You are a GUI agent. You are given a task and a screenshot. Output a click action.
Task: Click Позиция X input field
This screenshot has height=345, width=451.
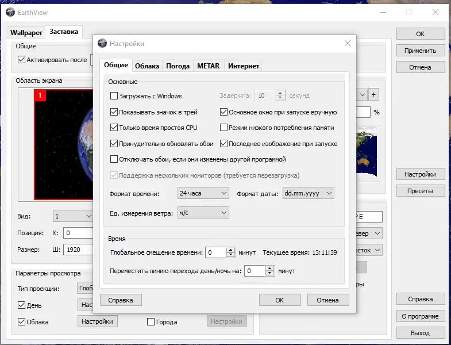(x=79, y=233)
